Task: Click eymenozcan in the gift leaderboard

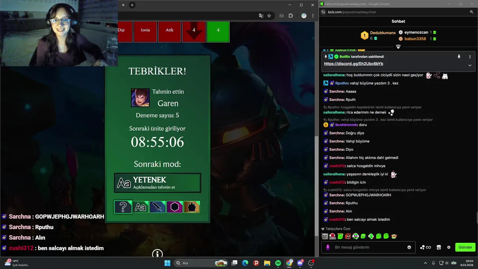Action: (416, 33)
